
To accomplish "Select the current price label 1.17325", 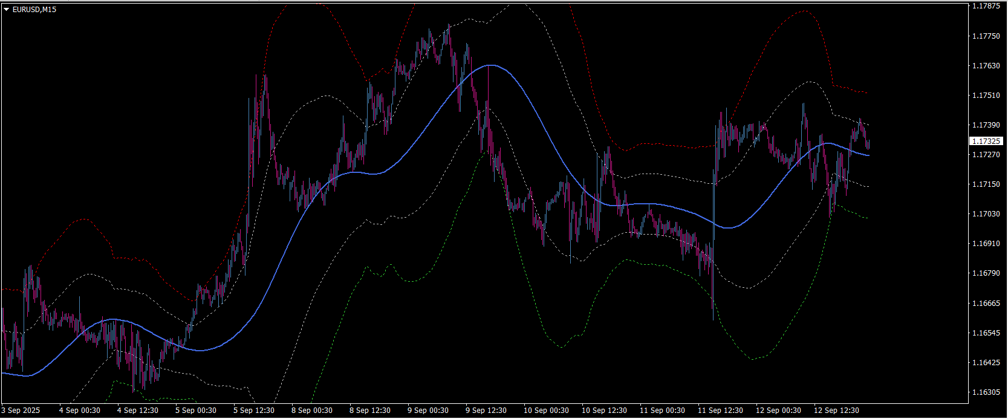I will [x=986, y=141].
